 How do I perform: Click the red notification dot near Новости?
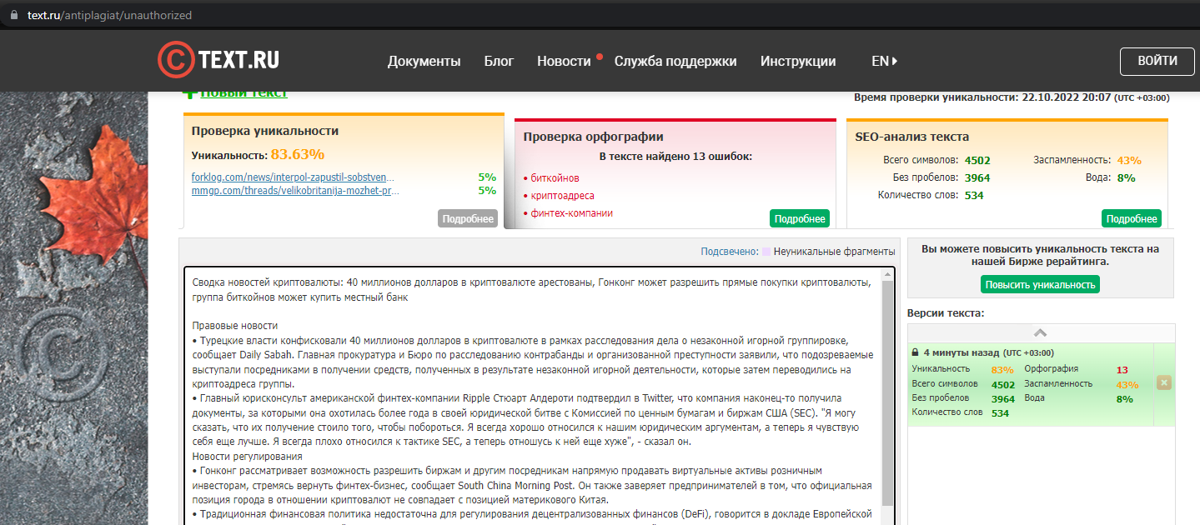point(599,57)
